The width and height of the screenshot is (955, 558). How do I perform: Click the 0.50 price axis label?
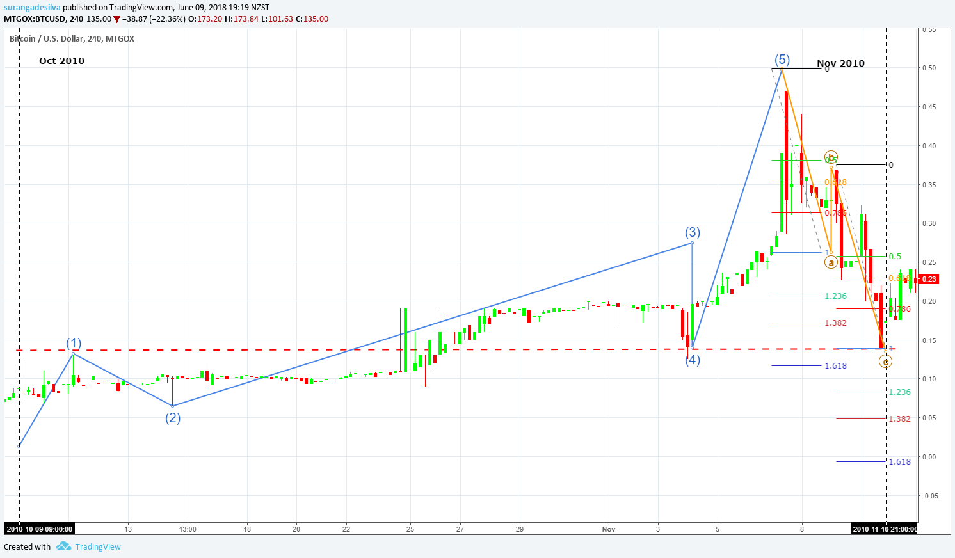click(x=929, y=68)
